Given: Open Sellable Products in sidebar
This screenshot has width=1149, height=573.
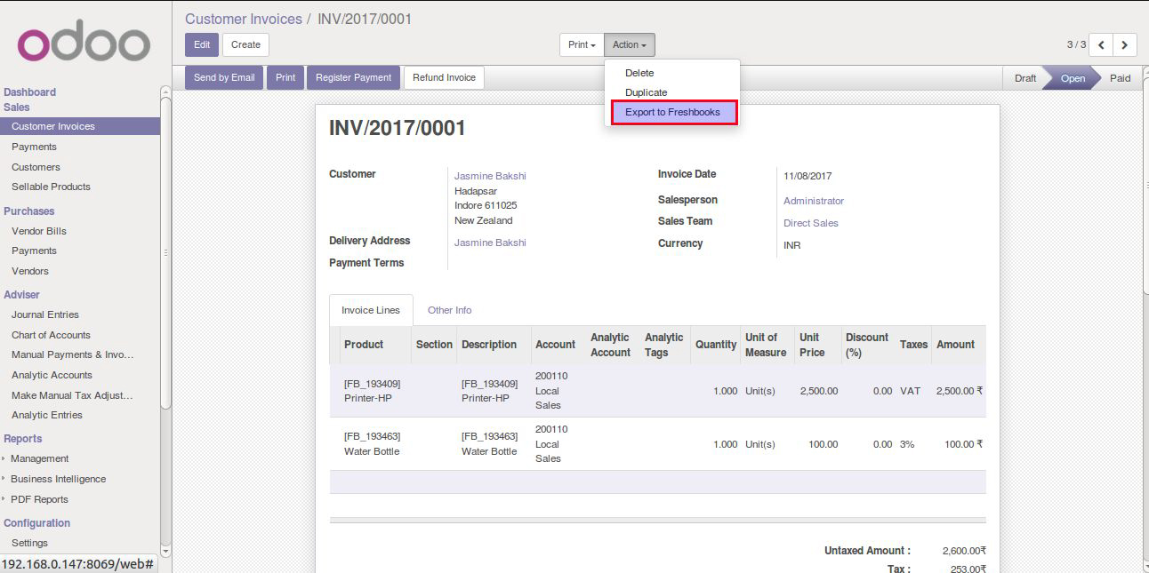Looking at the screenshot, I should click(51, 187).
